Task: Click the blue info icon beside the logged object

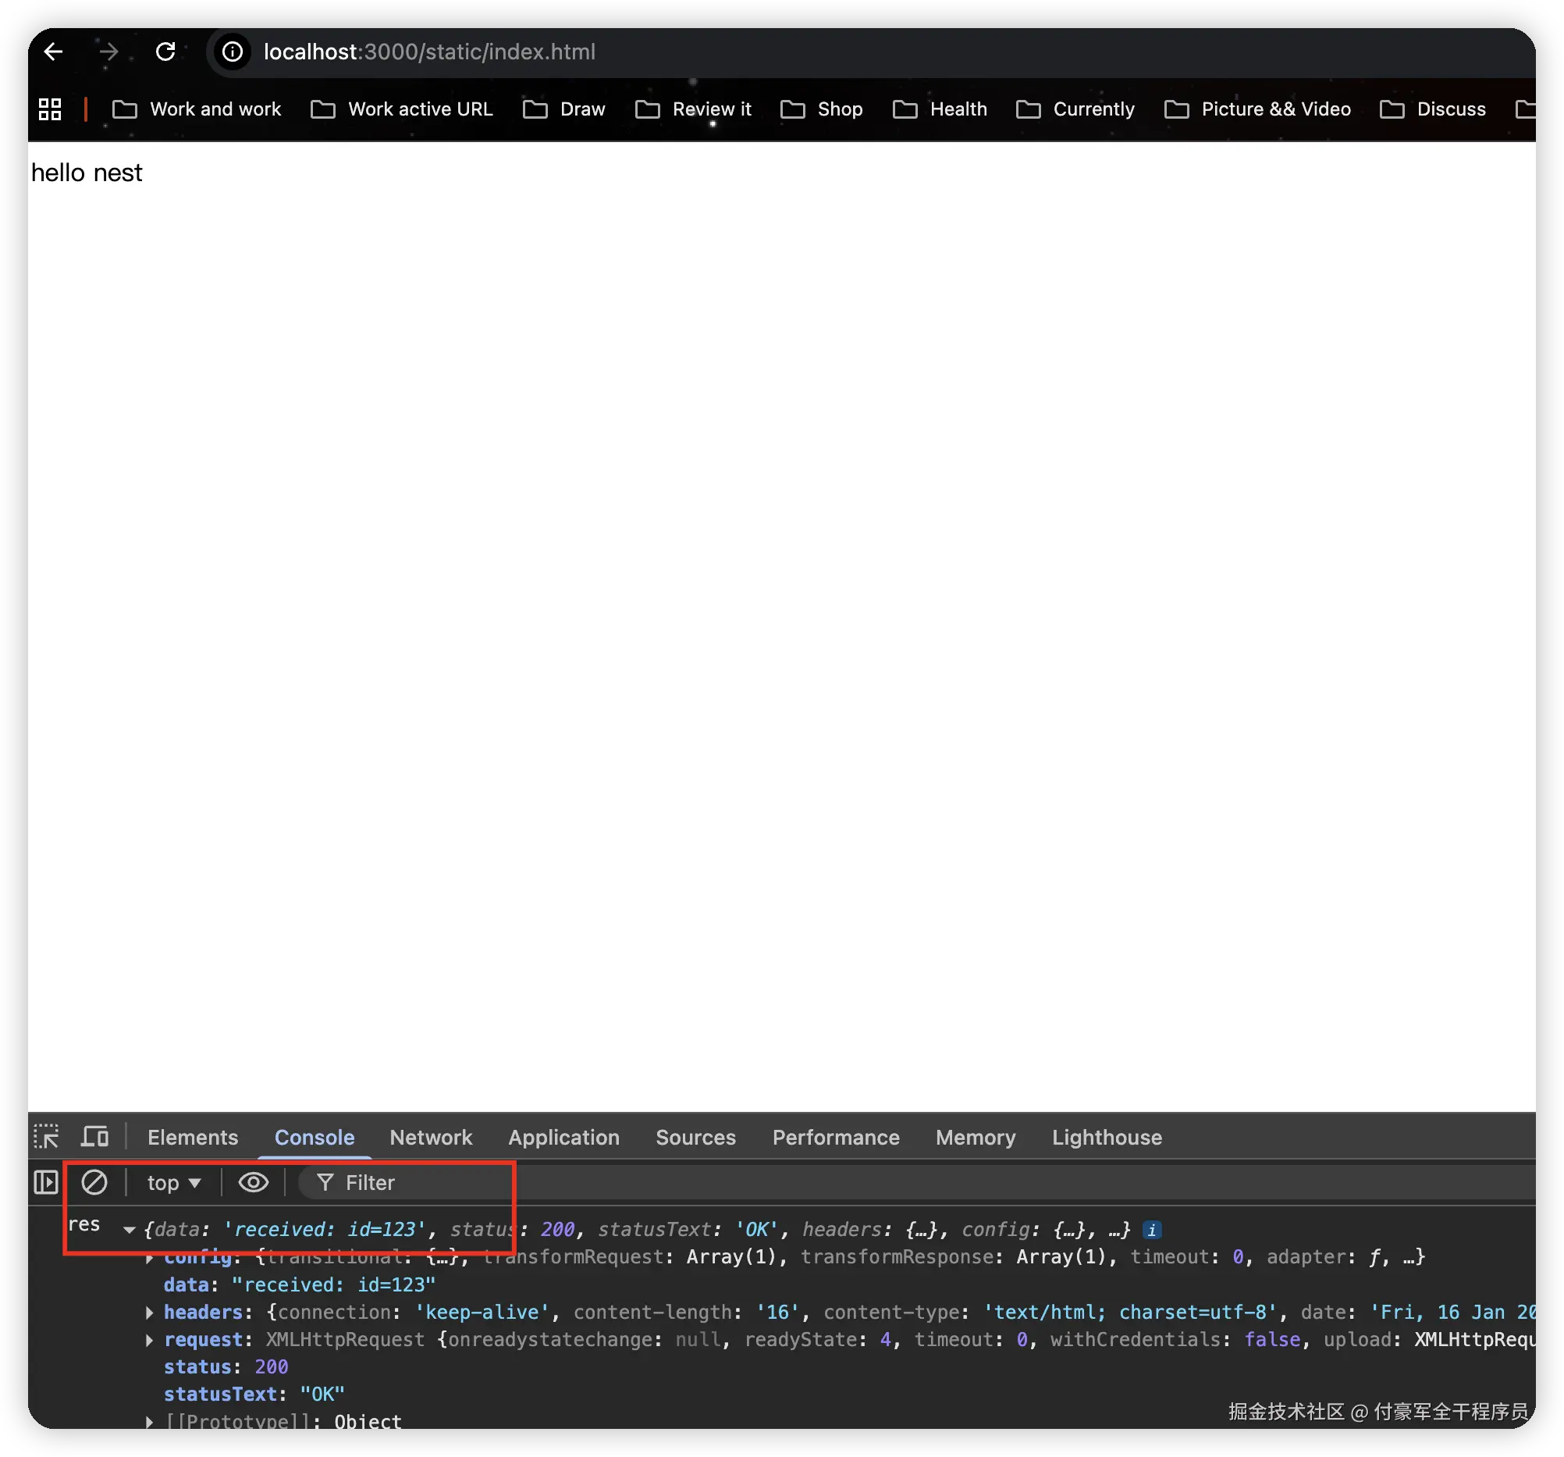Action: pos(1152,1230)
